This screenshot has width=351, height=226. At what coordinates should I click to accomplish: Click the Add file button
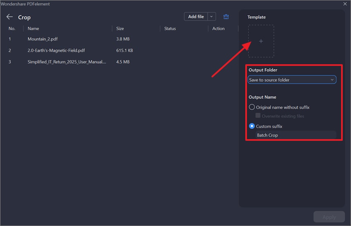pos(196,16)
